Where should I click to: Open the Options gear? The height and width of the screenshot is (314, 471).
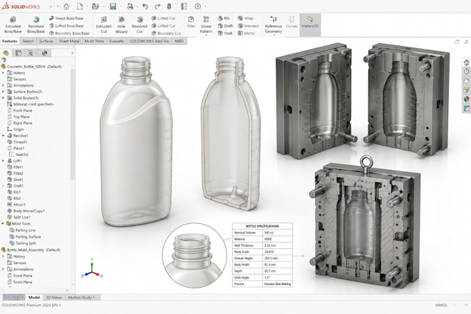click(x=197, y=6)
